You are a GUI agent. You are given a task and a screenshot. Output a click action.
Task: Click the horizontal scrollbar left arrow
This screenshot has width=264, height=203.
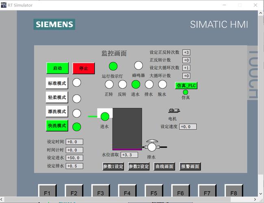2,199
